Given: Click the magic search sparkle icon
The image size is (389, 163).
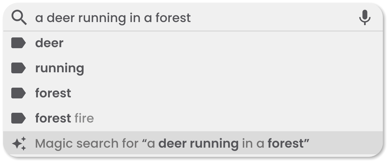Looking at the screenshot, I should tap(19, 143).
